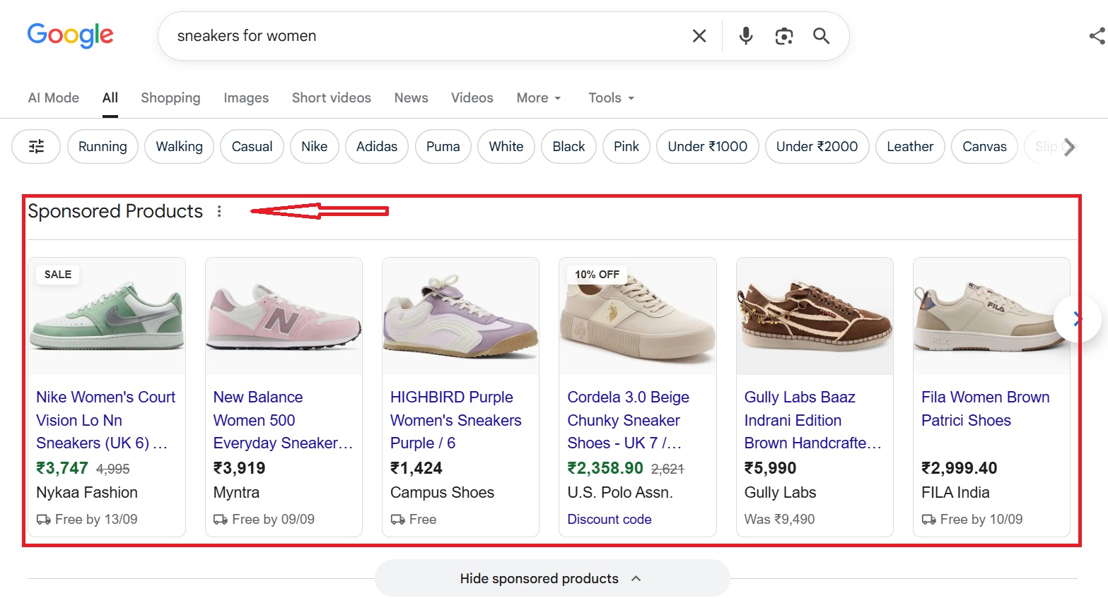This screenshot has width=1108, height=598.
Task: Switch to Short videos tab
Action: click(x=332, y=97)
